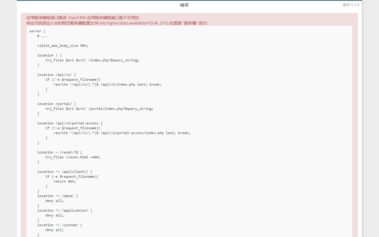The width and height of the screenshot is (379, 237).
Task: Click the EspoCRM 应用程序编程接口 error message line
Action: coord(83,18)
